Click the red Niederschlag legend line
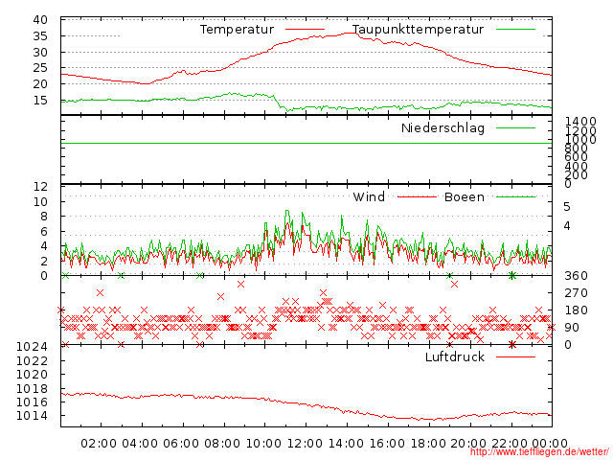 pyautogui.click(x=515, y=127)
